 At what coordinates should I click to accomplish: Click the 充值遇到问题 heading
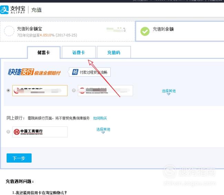[20, 182]
